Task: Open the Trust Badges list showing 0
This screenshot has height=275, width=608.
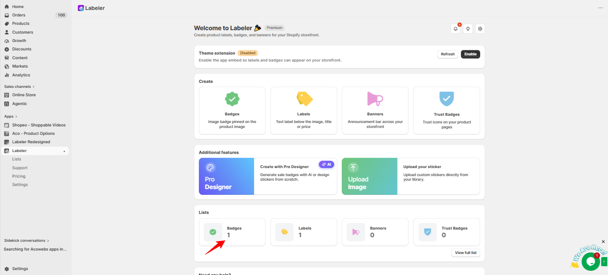Action: [447, 232]
